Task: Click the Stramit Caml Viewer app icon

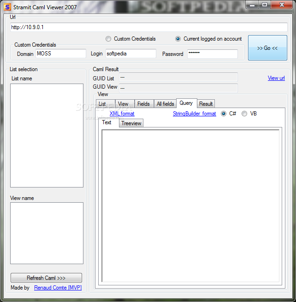Action: pos(7,7)
